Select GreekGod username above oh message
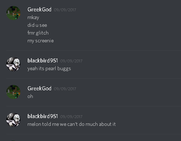Image resolution: width=181 pixels, height=141 pixels. tap(39, 88)
